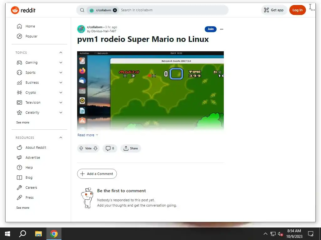This screenshot has height=240, width=321.
Task: Open the Super Mario screenshot image
Action: tap(150, 91)
